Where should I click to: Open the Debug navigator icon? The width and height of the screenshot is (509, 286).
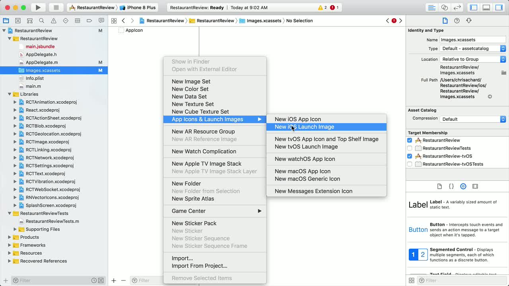pos(78,21)
